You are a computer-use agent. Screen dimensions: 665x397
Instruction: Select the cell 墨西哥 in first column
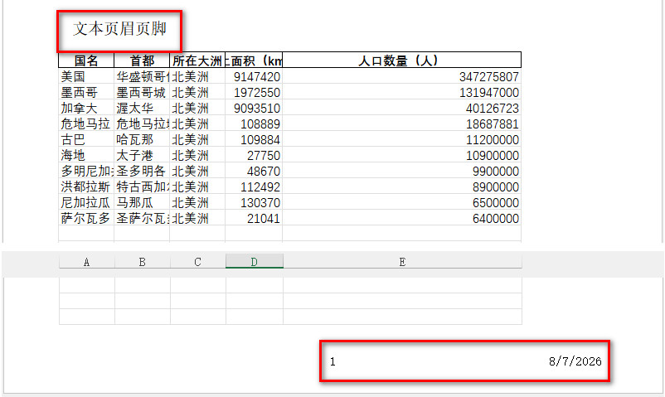(86, 93)
